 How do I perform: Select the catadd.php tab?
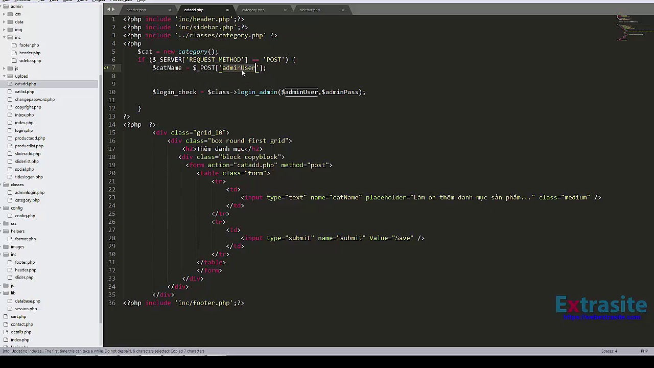(x=194, y=10)
